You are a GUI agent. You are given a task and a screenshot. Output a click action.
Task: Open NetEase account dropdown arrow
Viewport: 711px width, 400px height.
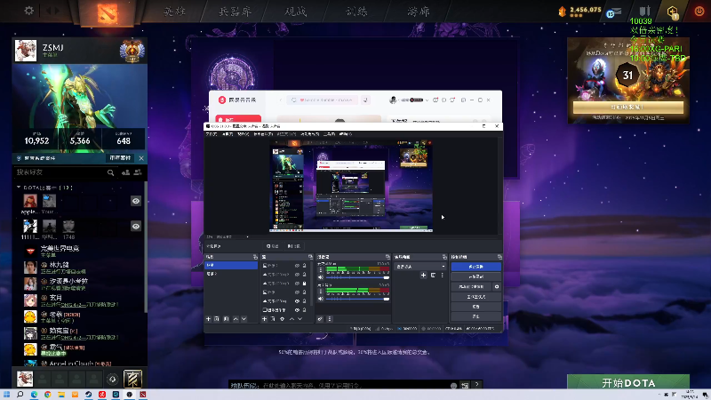click(427, 100)
